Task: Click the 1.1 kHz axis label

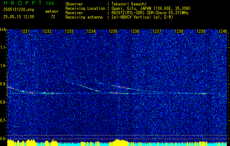Action: (x=3, y=47)
